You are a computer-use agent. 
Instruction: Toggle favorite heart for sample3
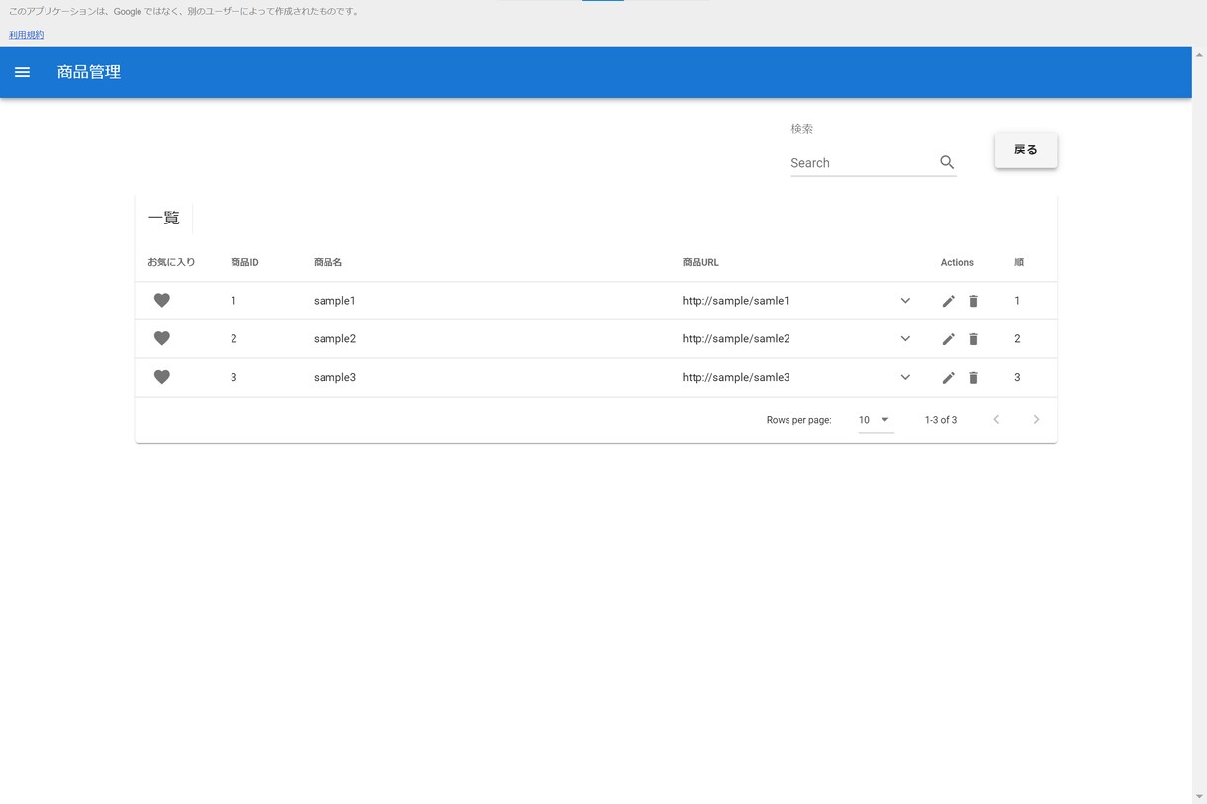(162, 377)
